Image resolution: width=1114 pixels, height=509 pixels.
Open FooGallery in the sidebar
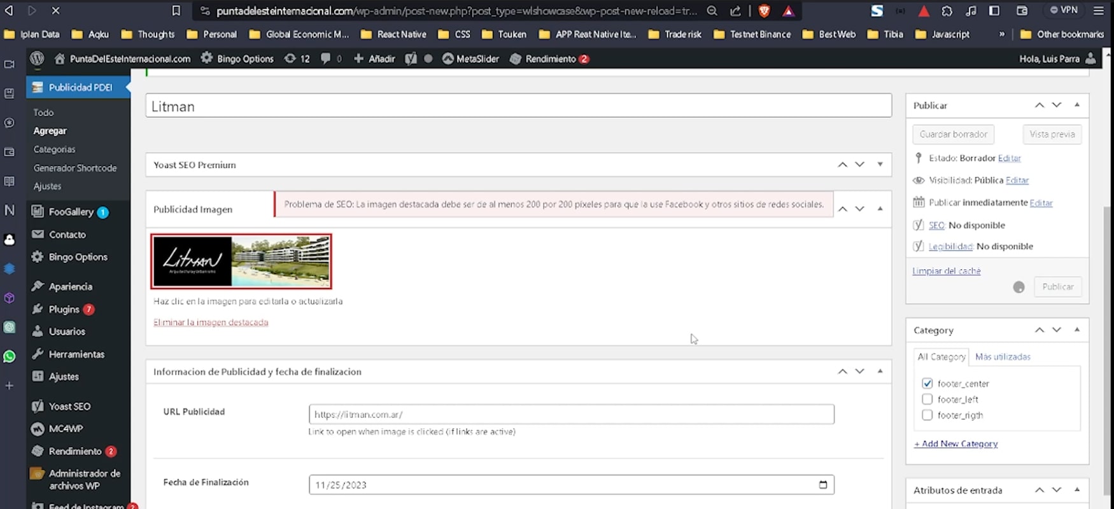[71, 212]
